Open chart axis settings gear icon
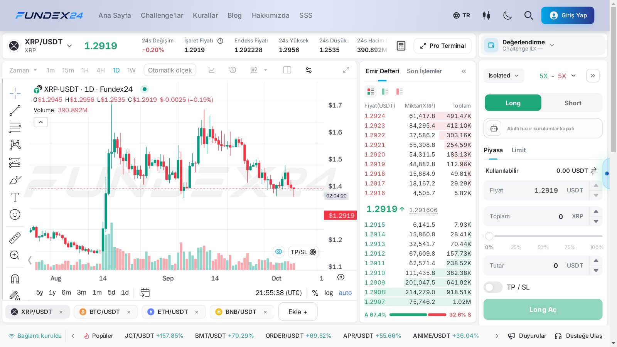The height and width of the screenshot is (347, 617). pyautogui.click(x=341, y=277)
